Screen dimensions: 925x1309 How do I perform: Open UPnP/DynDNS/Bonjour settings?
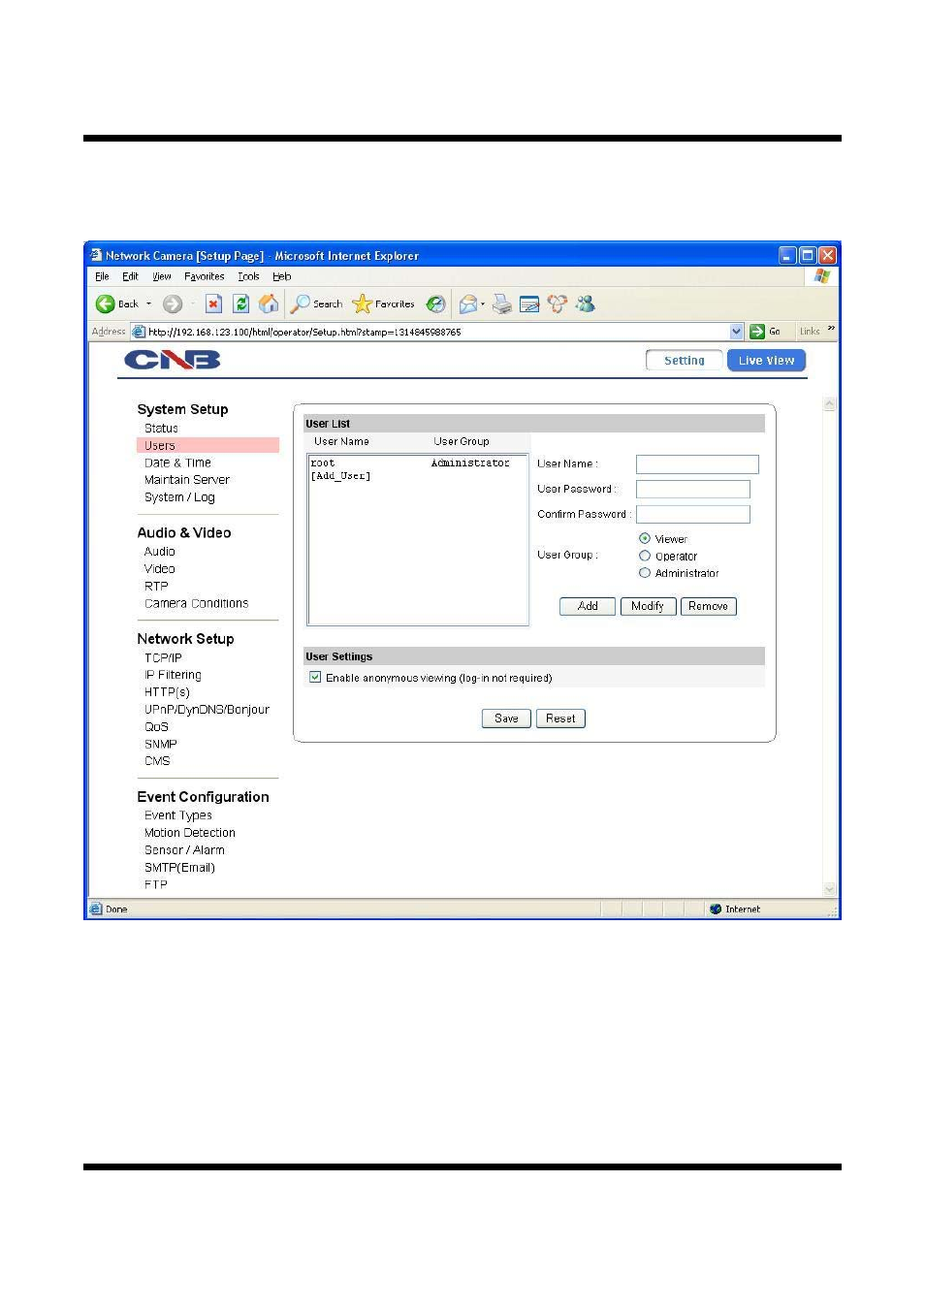pos(207,710)
